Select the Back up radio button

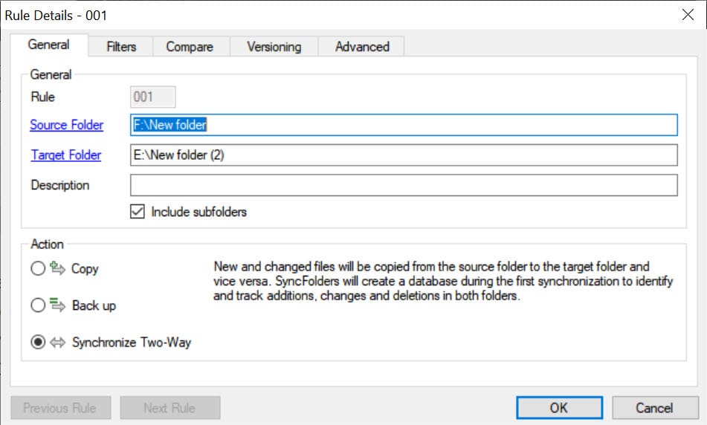[x=38, y=305]
